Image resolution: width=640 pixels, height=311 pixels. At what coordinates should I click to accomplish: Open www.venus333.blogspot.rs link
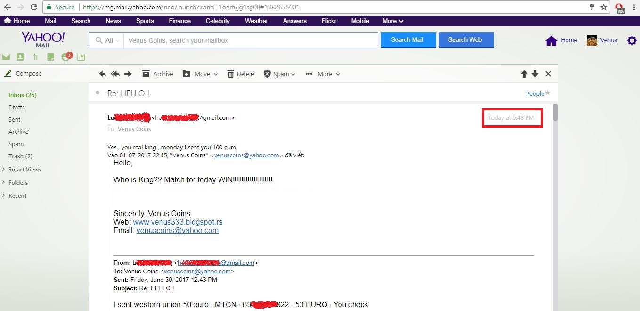click(178, 222)
